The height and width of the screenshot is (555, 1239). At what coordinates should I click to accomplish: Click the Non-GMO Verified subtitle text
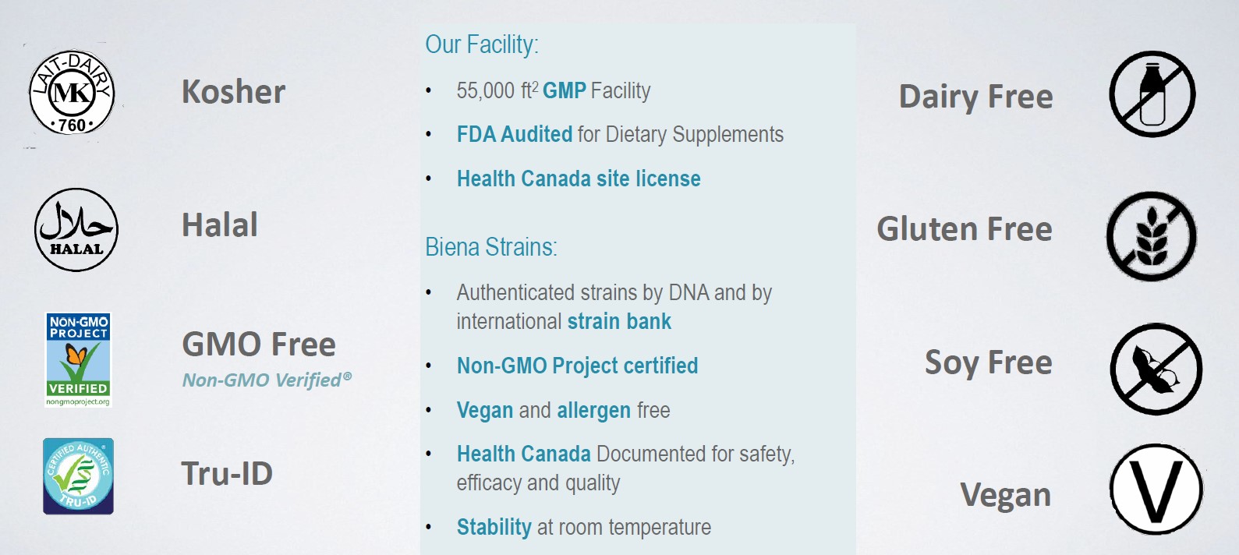[267, 380]
